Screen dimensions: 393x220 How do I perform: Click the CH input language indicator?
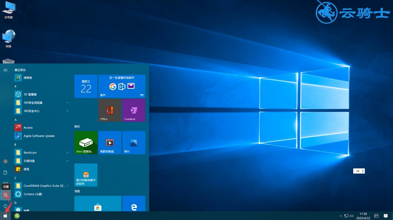358,171
